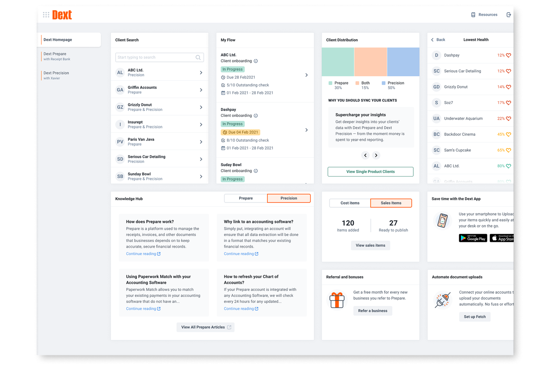Click the plug icon in Automate document uploads

click(443, 300)
